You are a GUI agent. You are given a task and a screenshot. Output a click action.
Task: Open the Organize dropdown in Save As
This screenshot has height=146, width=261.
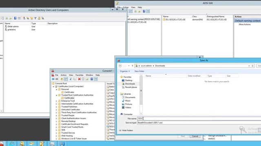click(x=125, y=71)
